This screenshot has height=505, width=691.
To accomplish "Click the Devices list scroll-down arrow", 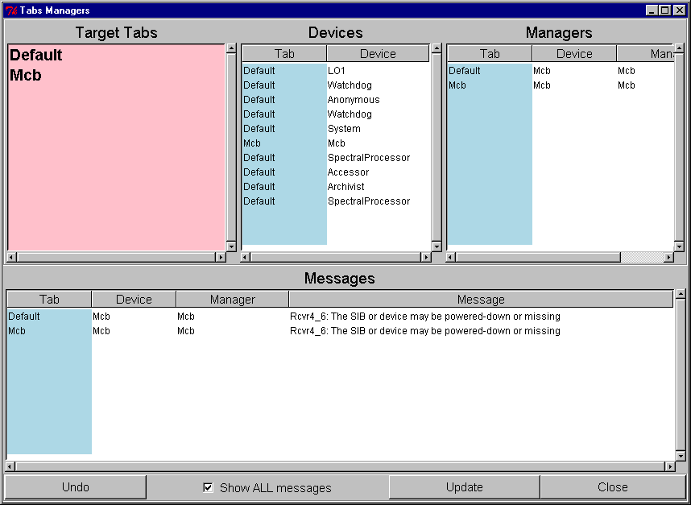I will (x=437, y=246).
